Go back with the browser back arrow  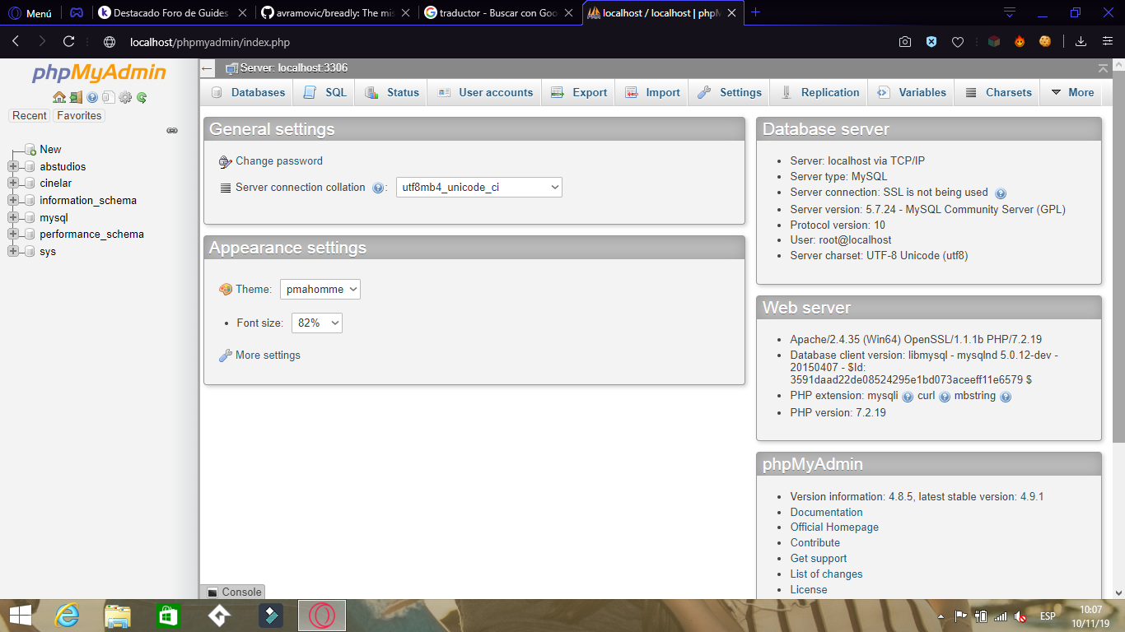(x=16, y=42)
